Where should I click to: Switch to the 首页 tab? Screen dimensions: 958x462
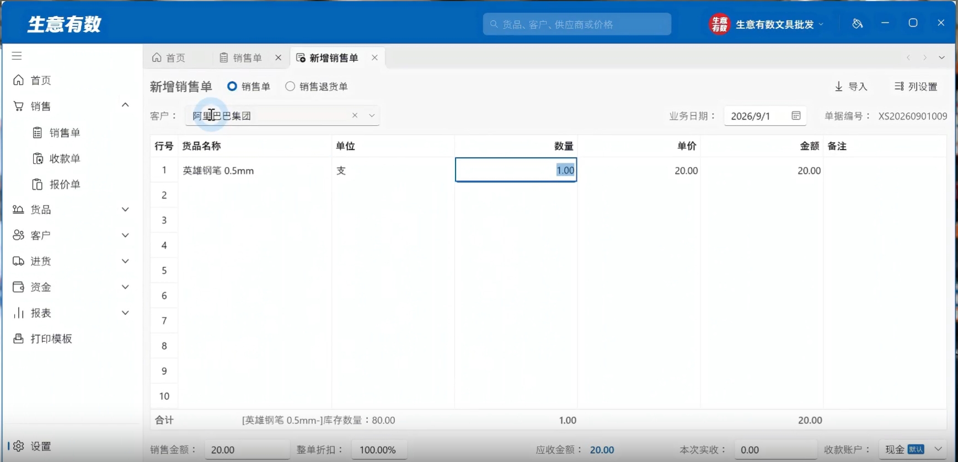(169, 58)
